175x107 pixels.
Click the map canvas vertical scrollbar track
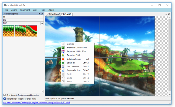coord(170,56)
